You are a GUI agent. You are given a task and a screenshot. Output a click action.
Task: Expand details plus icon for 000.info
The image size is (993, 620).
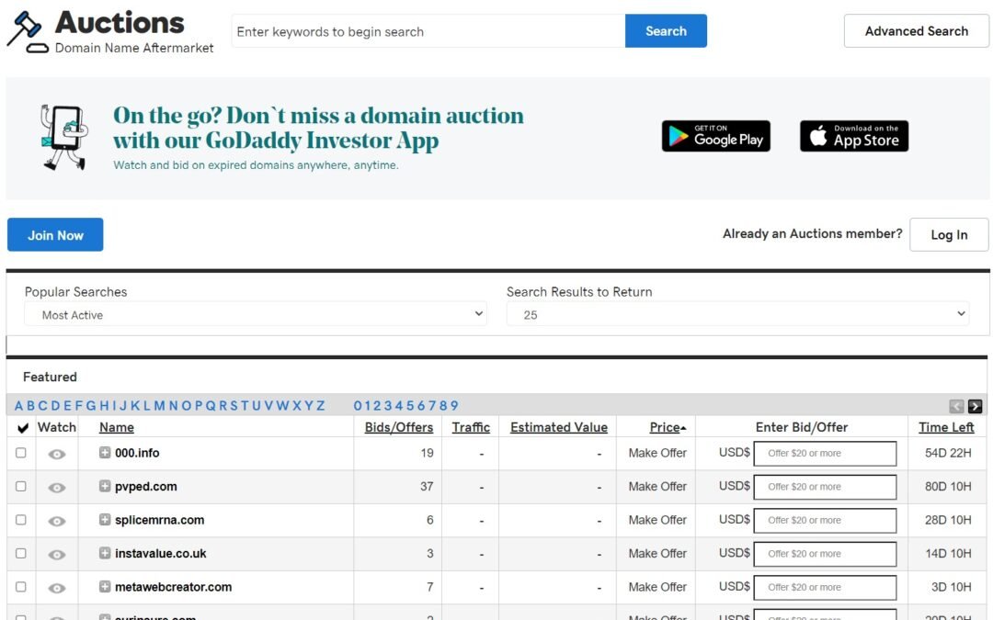coord(105,452)
